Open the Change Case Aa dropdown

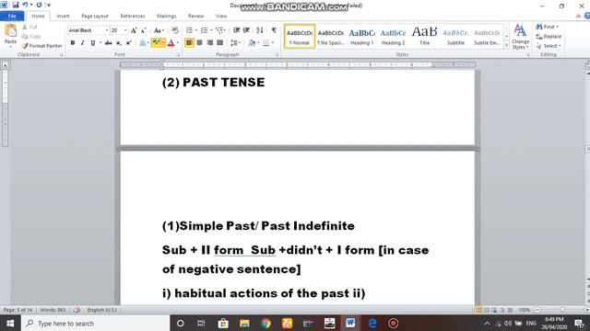(x=159, y=30)
